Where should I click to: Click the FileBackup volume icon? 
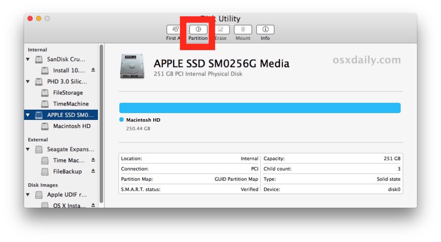[x=45, y=172]
